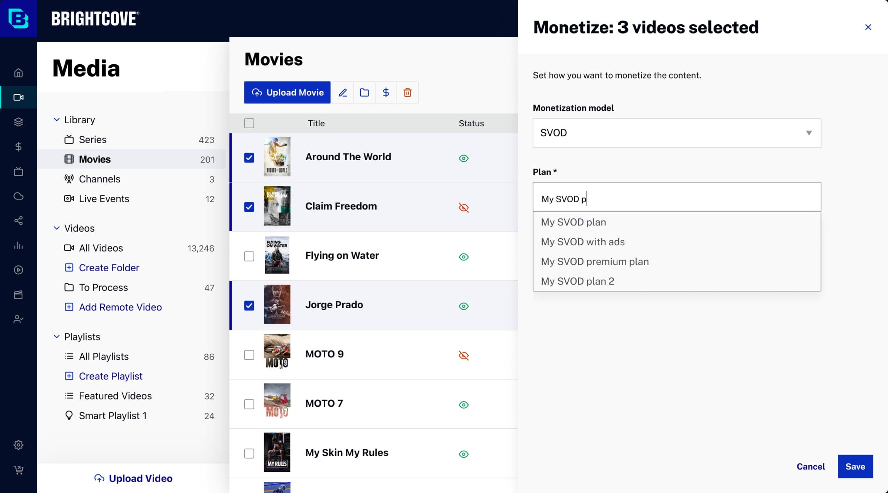Check the MOTO 9 checkbox

pos(249,355)
